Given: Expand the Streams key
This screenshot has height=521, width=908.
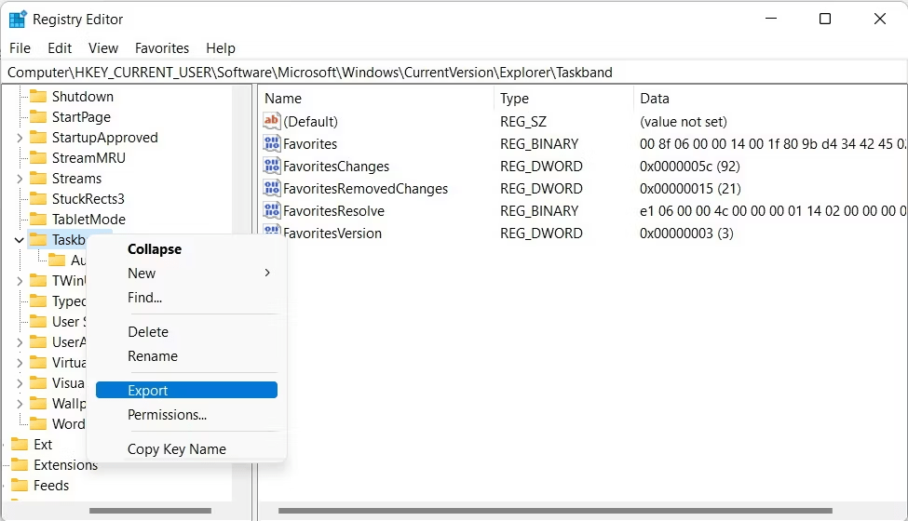Looking at the screenshot, I should pos(20,179).
